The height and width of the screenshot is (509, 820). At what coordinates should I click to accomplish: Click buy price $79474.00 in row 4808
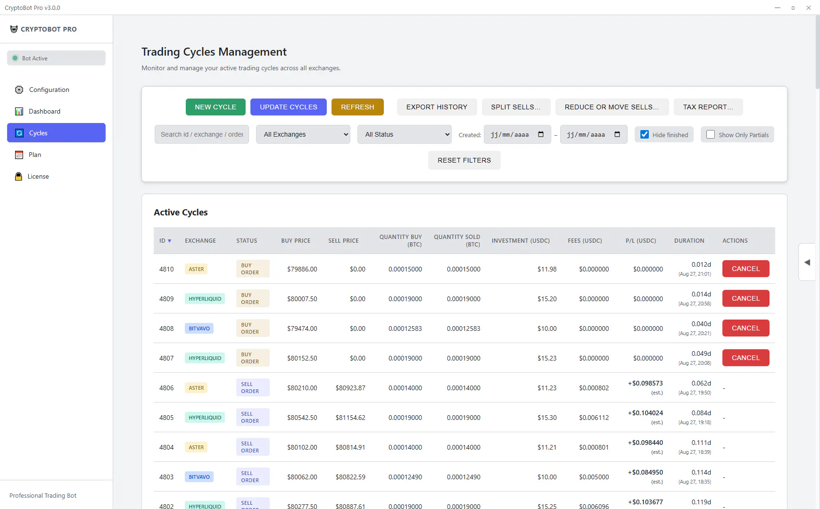(x=302, y=328)
